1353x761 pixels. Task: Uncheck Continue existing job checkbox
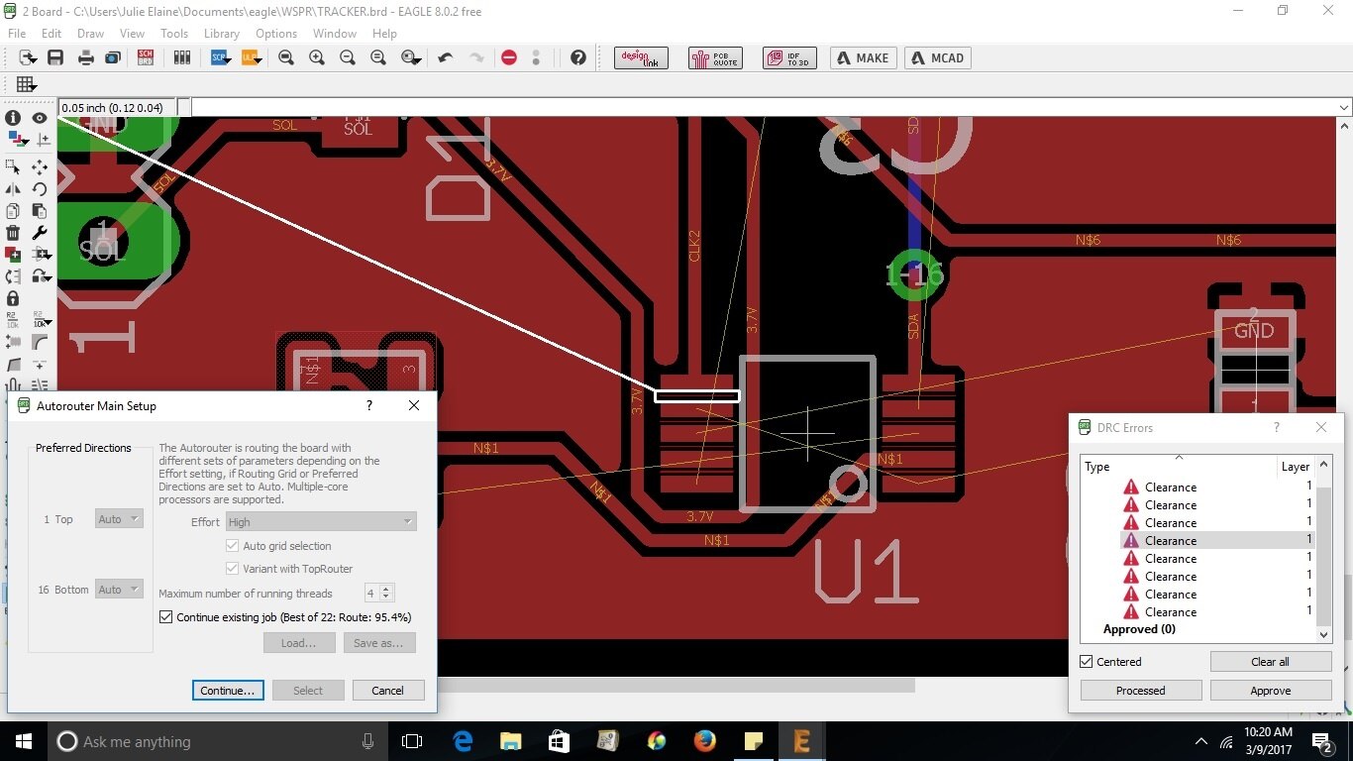(166, 617)
